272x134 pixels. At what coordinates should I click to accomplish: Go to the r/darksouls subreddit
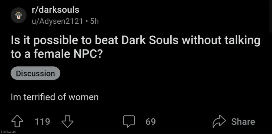click(55, 10)
